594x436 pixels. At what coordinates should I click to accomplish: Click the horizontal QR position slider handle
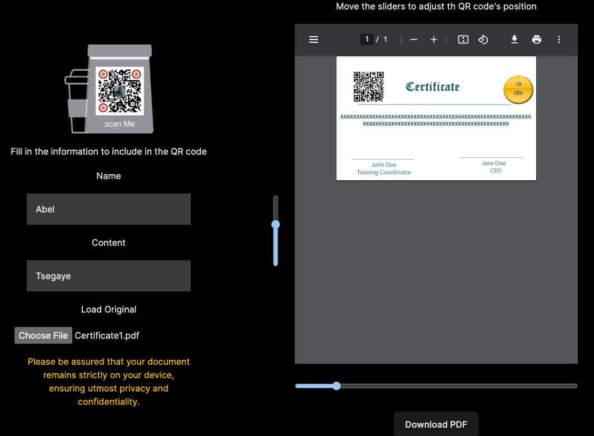[x=336, y=386]
